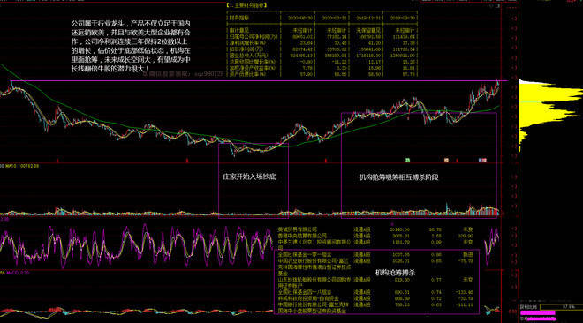
Task: Click the orange event marker under the price chart
Action: tap(446, 161)
